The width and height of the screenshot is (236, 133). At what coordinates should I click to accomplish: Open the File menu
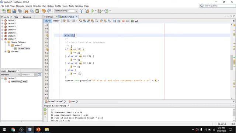2,6
